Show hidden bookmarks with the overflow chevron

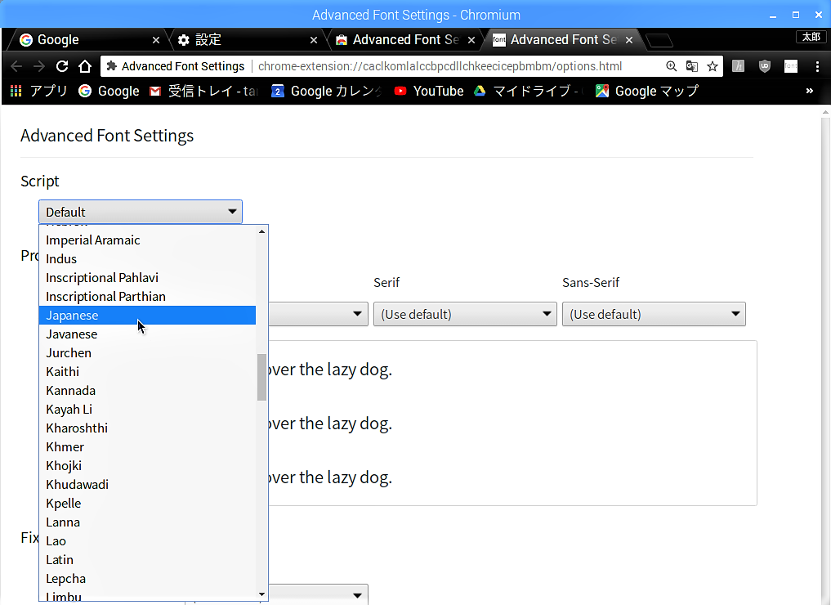click(810, 91)
